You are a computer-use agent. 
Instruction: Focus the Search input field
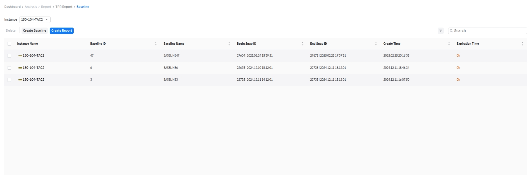pos(489,31)
